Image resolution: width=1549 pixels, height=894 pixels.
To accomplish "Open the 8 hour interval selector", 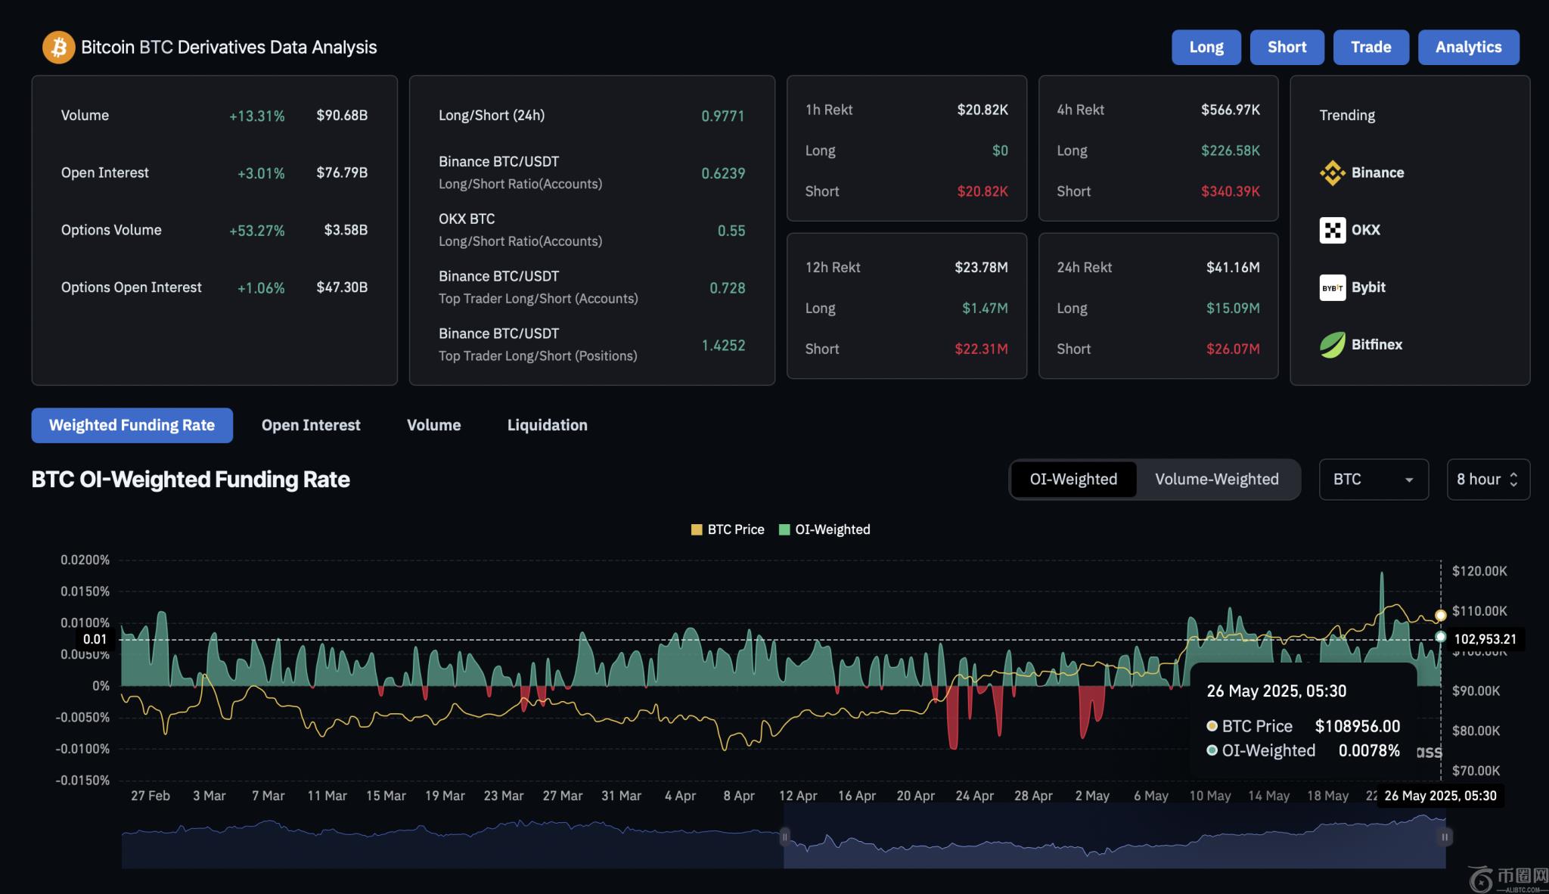I will coord(1487,480).
